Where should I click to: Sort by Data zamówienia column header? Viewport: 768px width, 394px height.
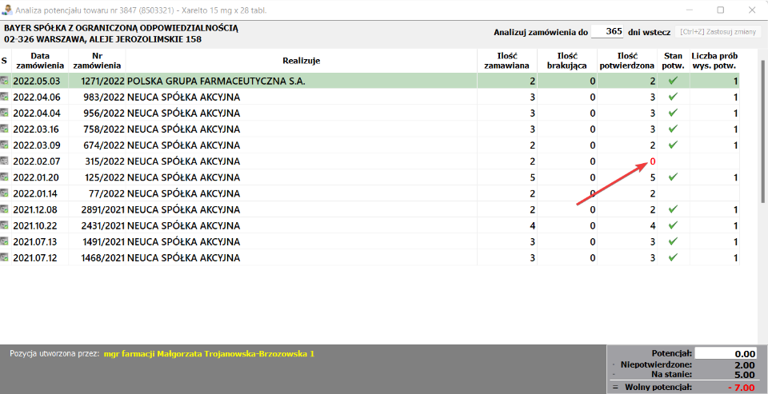click(40, 61)
